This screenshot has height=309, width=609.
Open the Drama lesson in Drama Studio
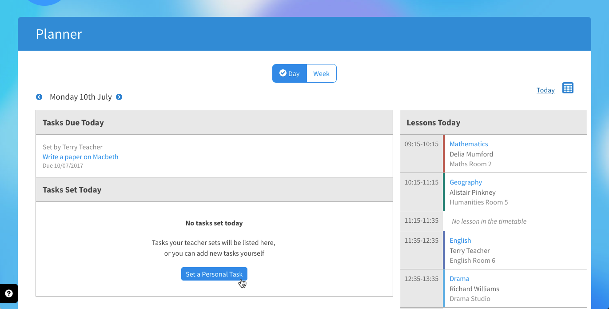coord(459,278)
